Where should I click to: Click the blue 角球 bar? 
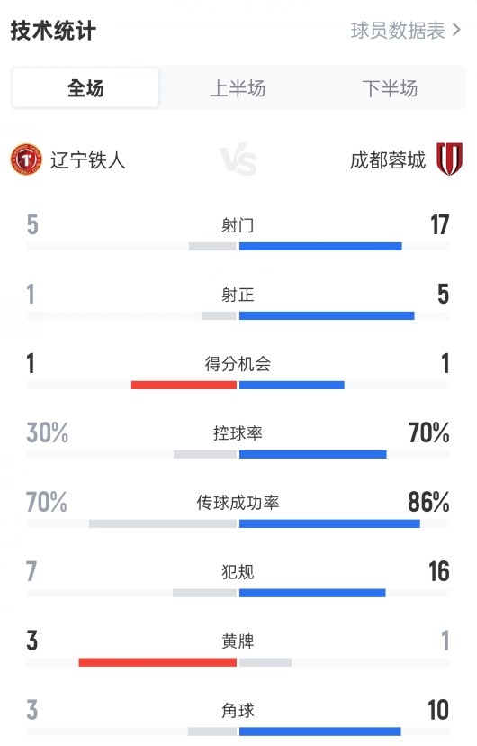(x=320, y=732)
